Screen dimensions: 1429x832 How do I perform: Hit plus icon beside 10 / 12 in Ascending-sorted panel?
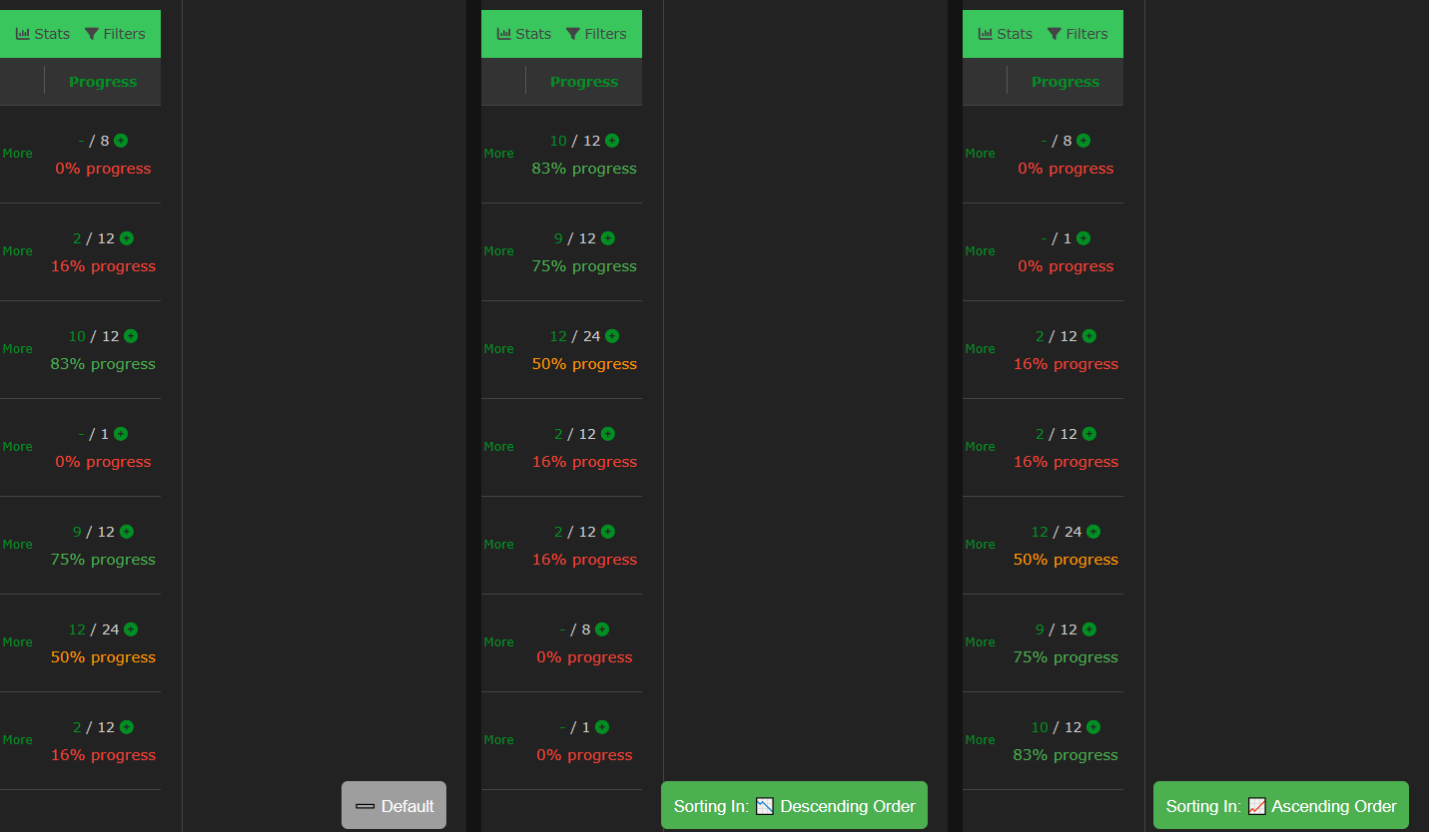(x=1093, y=727)
